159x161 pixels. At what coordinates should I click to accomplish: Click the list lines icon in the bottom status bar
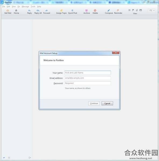pyautogui.click(x=9, y=158)
